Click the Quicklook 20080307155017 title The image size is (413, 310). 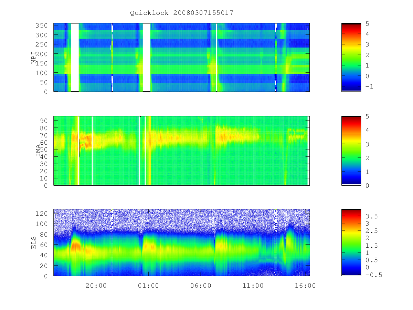tap(182, 13)
